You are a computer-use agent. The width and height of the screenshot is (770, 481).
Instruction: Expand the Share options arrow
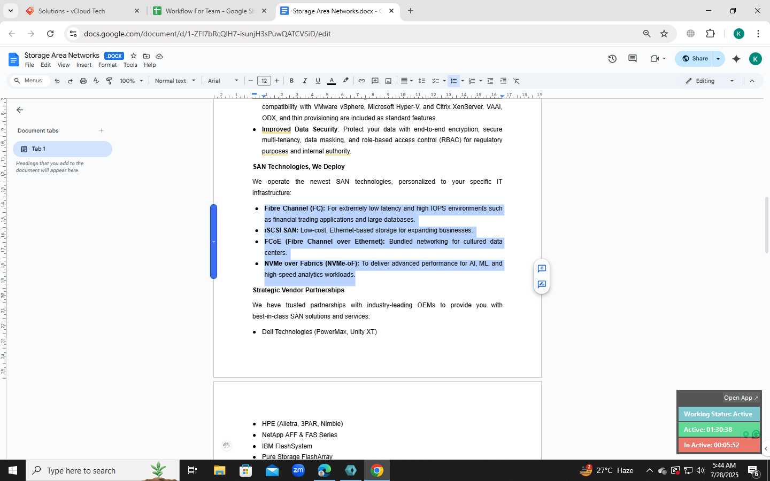[718, 59]
